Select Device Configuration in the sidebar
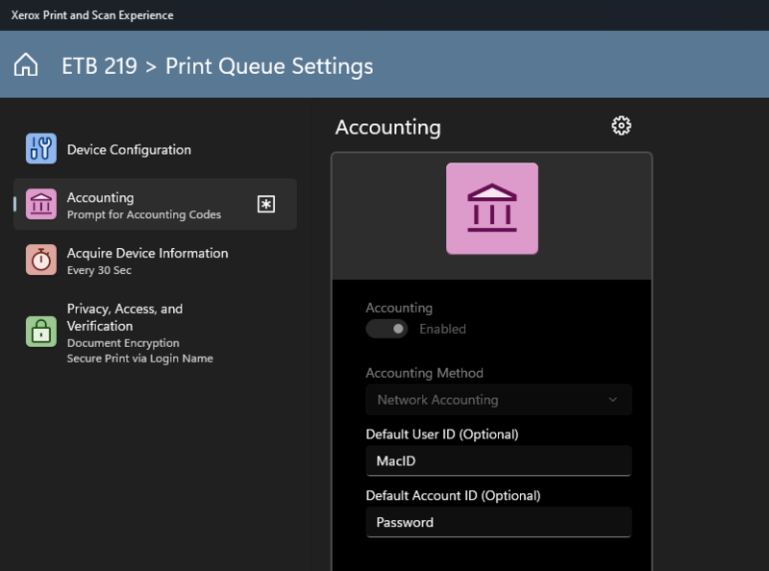 (129, 150)
